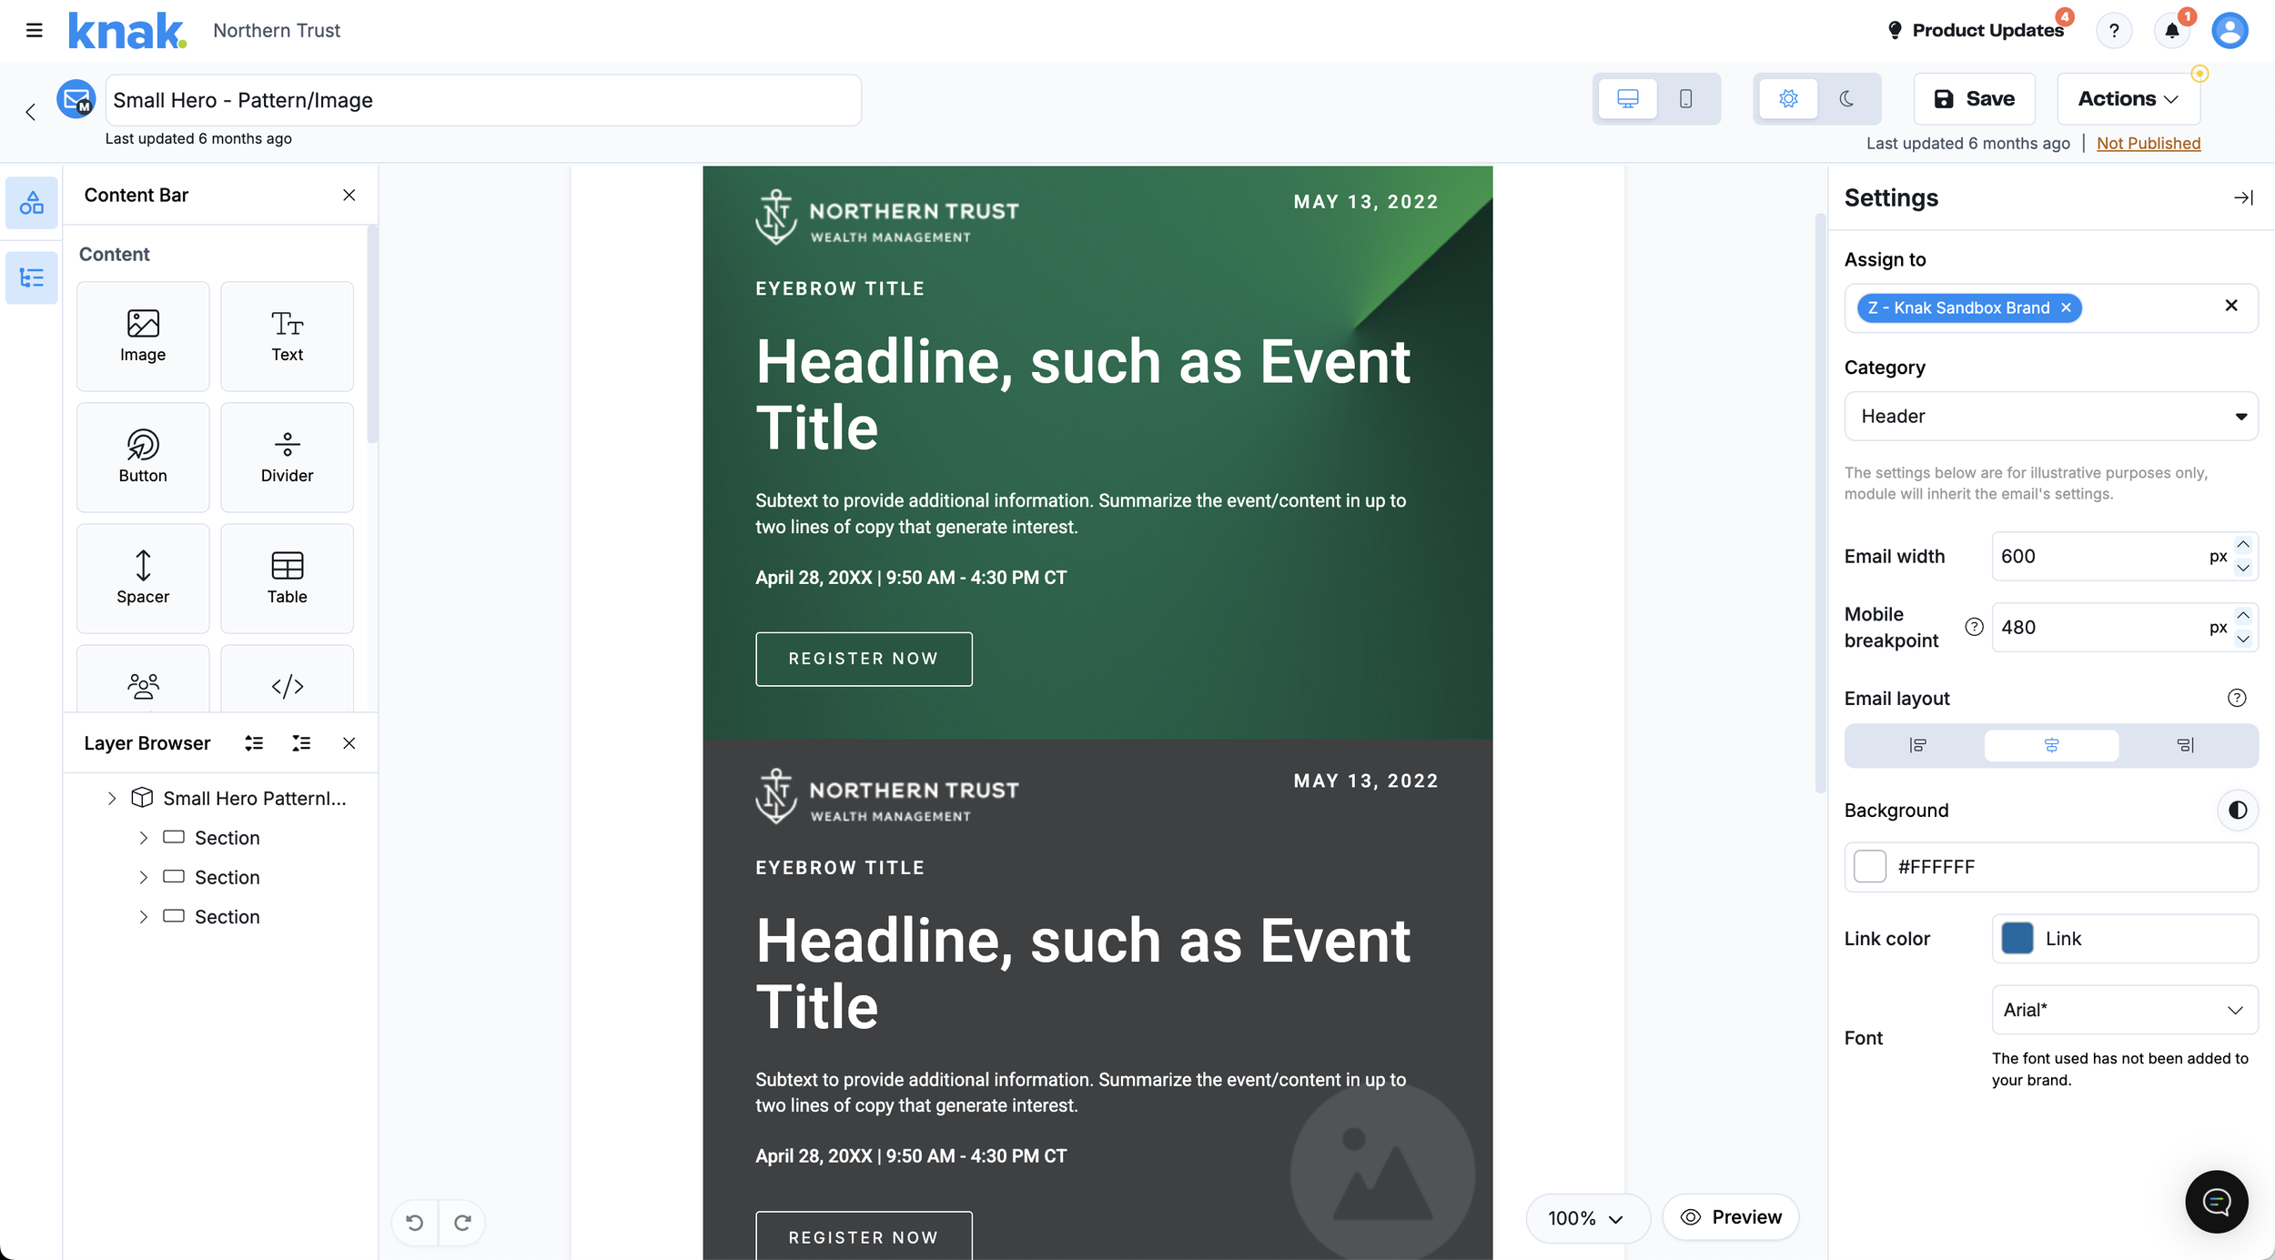The image size is (2275, 1260).
Task: Click the email module type icon
Action: [x=76, y=99]
